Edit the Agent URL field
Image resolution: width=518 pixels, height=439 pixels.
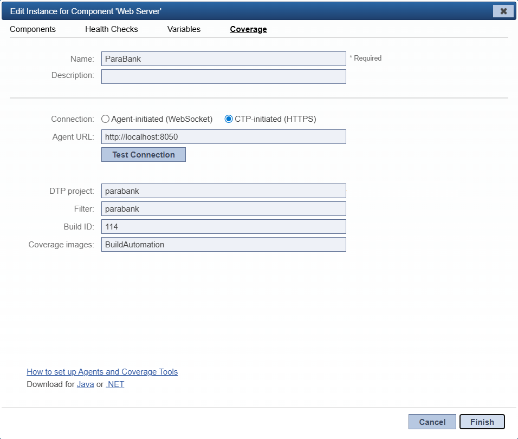pos(224,136)
